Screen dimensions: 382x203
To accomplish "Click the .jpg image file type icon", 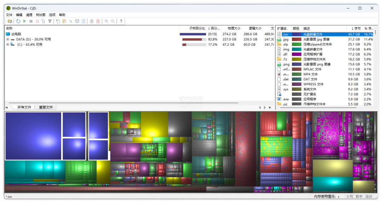I will tap(279, 39).
